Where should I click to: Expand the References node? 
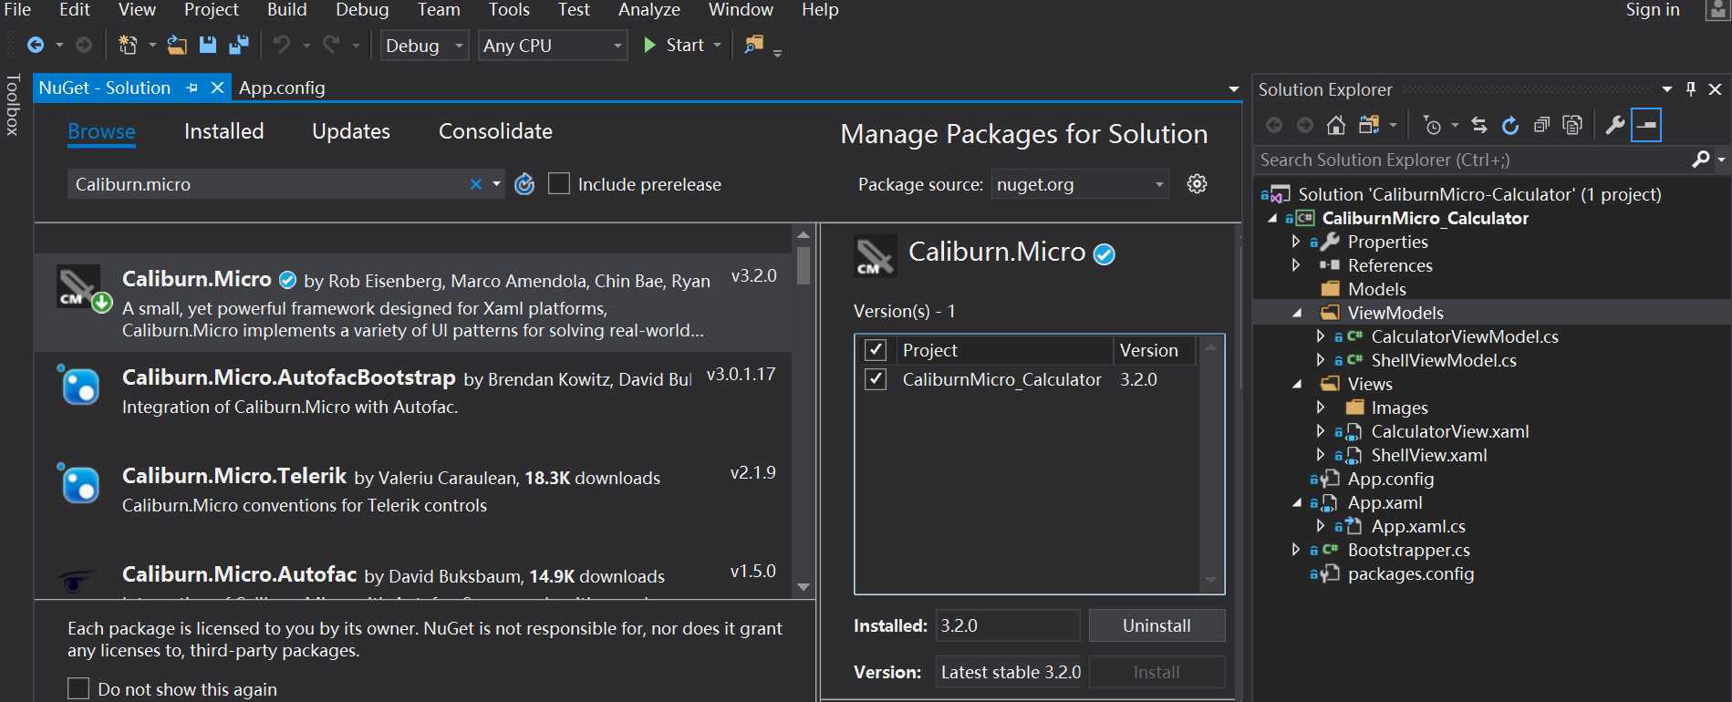point(1295,265)
